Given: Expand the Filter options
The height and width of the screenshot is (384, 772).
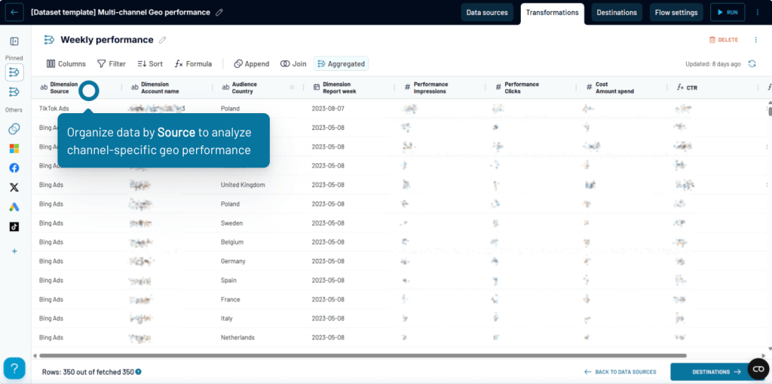Looking at the screenshot, I should pos(112,64).
